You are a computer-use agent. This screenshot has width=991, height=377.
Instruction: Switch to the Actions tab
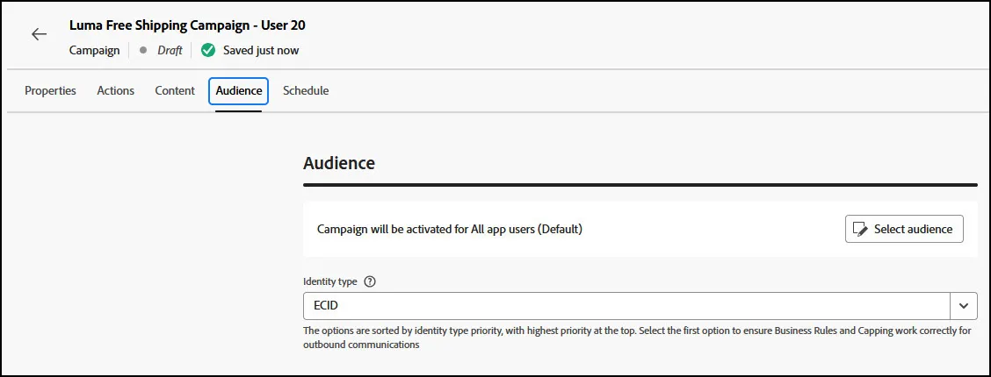coord(116,91)
